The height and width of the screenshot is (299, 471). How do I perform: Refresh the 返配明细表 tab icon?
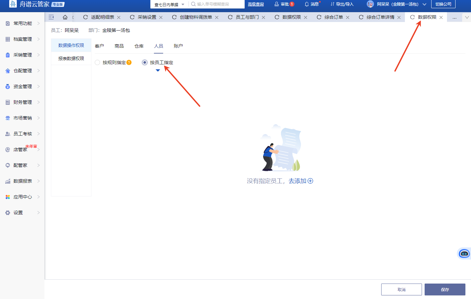coord(86,17)
